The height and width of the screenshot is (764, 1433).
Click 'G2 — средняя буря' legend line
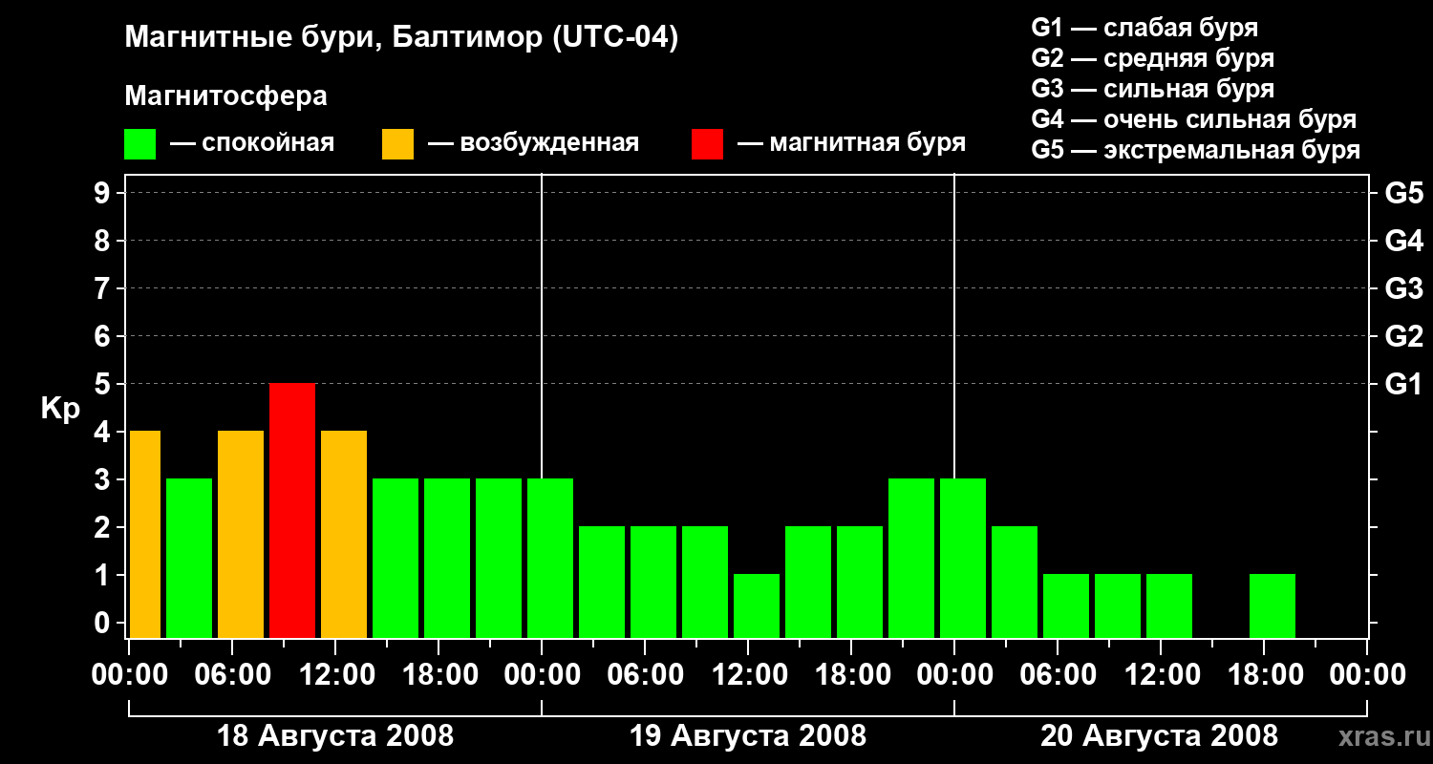pyautogui.click(x=1152, y=58)
